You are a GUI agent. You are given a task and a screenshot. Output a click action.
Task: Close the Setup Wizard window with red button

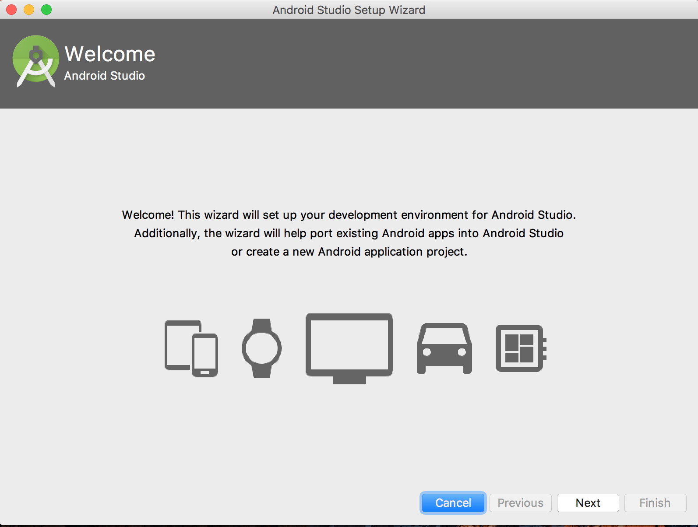click(11, 10)
